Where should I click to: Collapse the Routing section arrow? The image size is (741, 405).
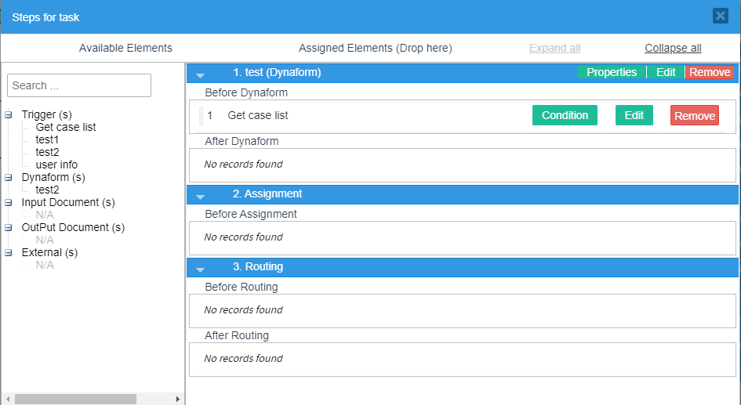coord(200,268)
